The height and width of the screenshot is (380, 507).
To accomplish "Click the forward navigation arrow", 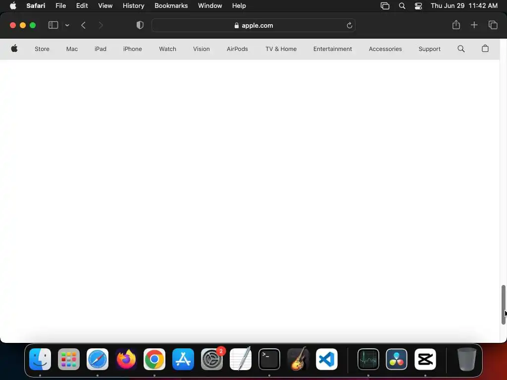I will 101,25.
